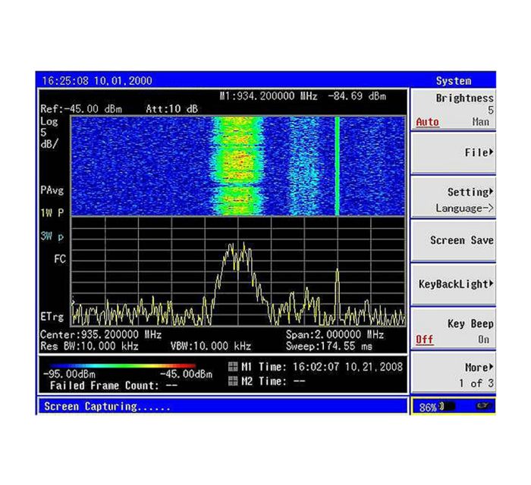Set Key Beep to On
This screenshot has width=531, height=485.
pos(484,339)
